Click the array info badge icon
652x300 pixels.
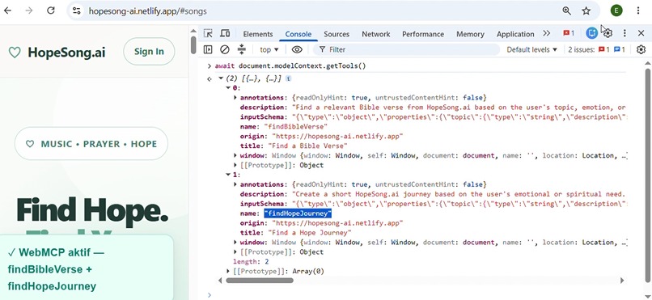(x=288, y=78)
